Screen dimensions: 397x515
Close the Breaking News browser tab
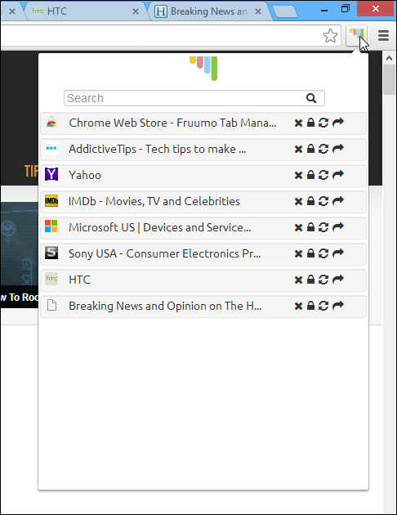coord(258,11)
